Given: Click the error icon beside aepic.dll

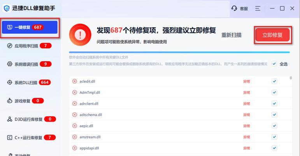Looking at the screenshot, I should (x=75, y=126).
